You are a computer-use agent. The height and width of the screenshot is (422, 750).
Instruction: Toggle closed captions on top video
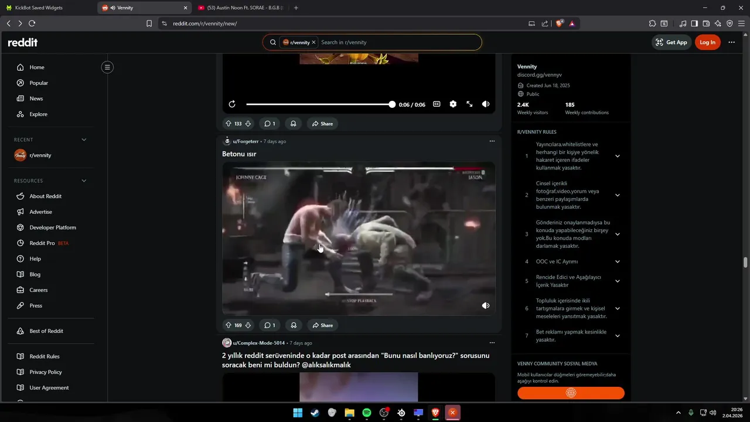[437, 104]
